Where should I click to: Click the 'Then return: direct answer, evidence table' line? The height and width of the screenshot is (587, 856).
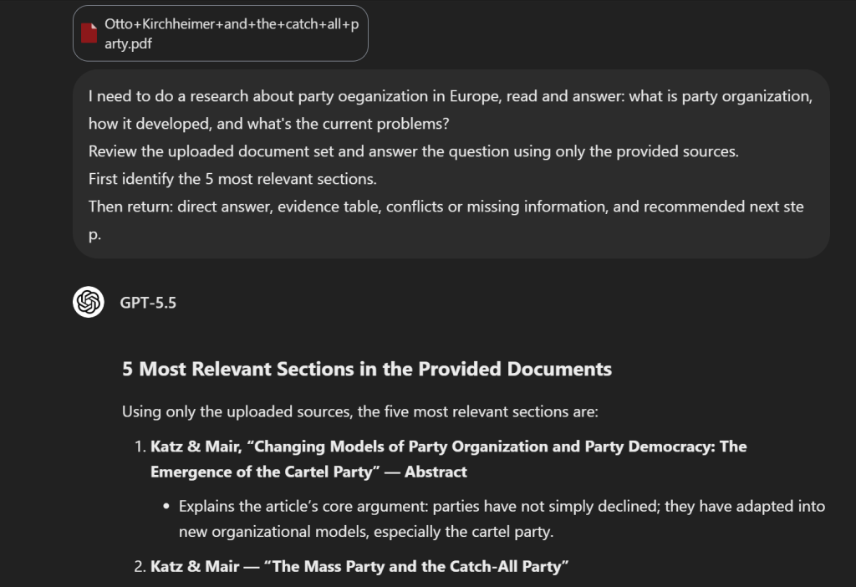[x=446, y=220]
